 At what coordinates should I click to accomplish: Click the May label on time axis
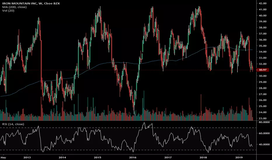(x=3, y=157)
